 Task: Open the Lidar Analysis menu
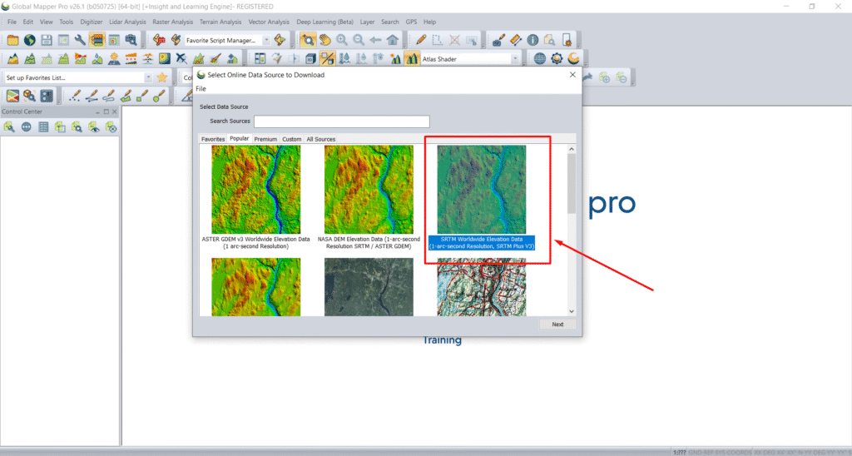click(127, 22)
